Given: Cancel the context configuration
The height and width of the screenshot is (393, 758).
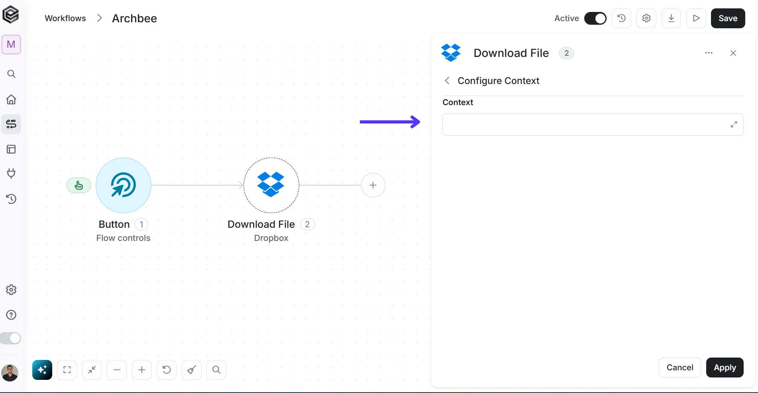Looking at the screenshot, I should tap(680, 368).
